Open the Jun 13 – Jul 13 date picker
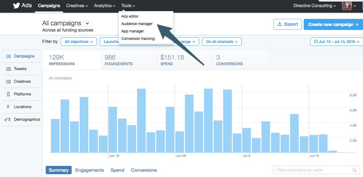 336,42
